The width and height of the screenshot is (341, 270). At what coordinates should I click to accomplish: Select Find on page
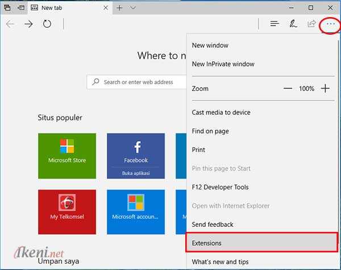(263, 131)
